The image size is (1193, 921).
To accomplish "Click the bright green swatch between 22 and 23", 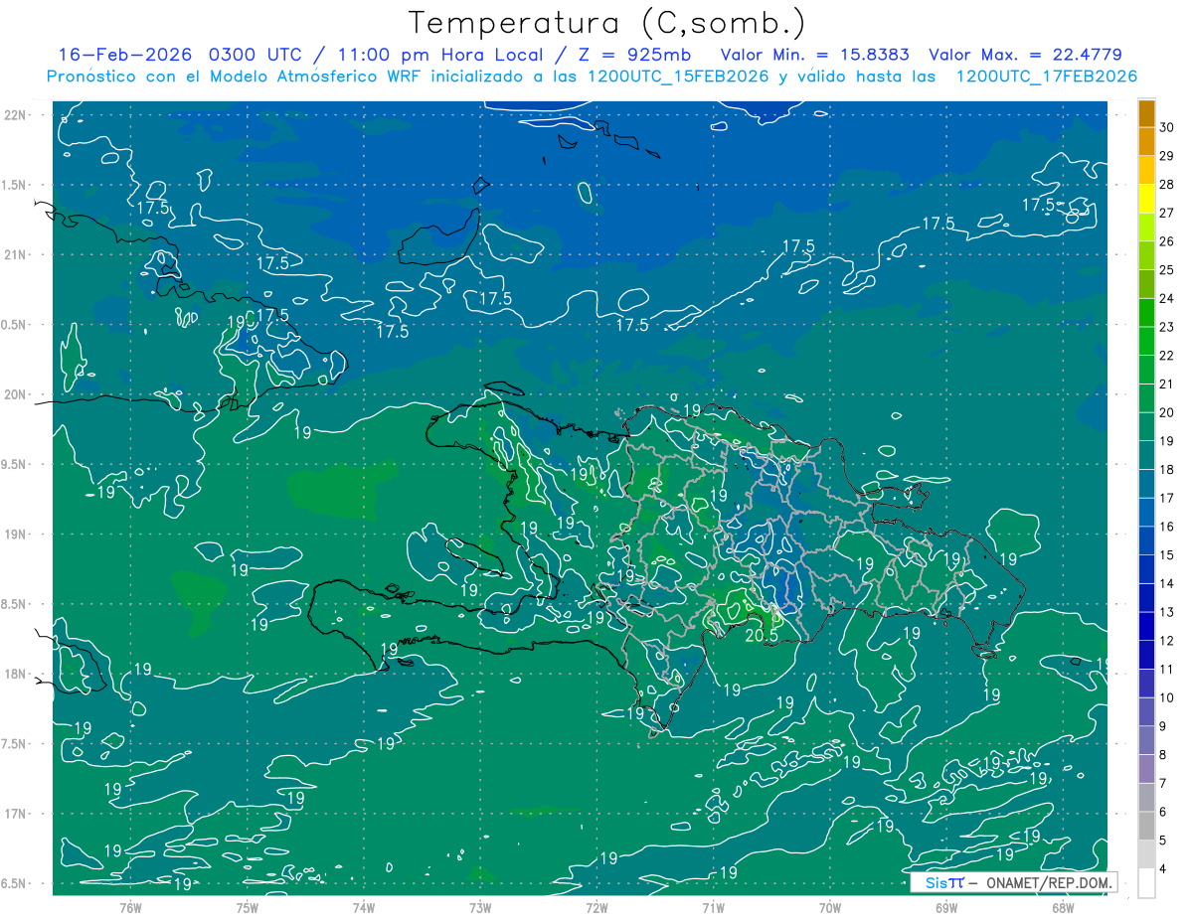I will (x=1146, y=341).
